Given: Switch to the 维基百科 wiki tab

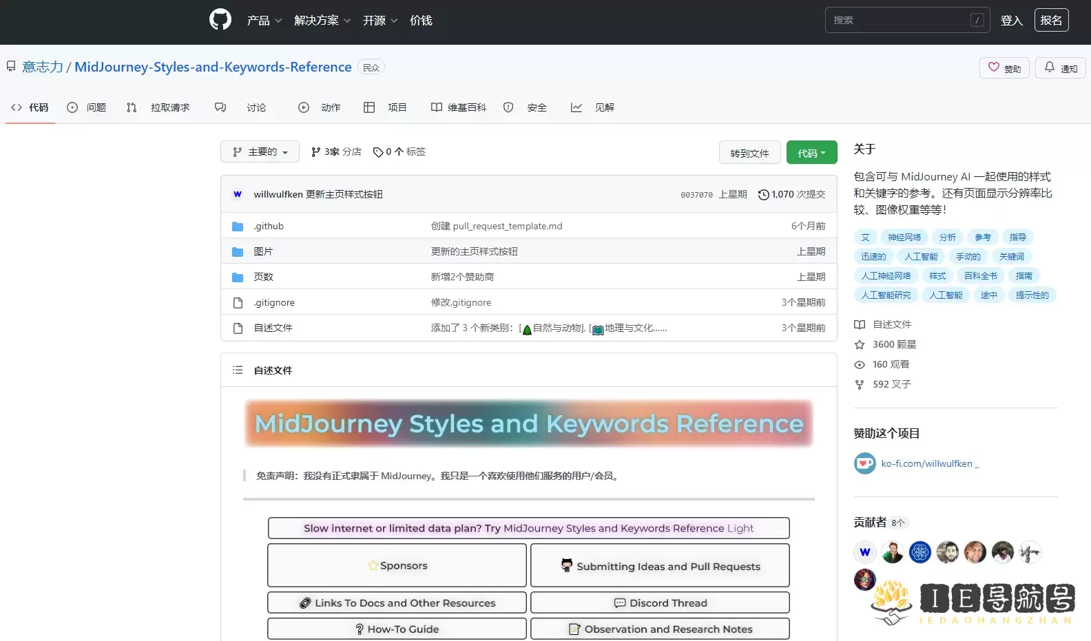Looking at the screenshot, I should tap(459, 107).
